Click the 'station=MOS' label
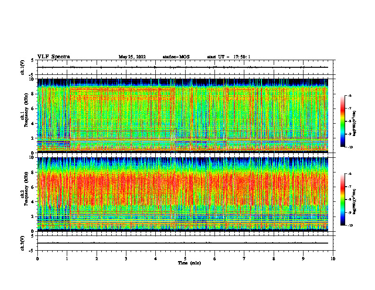The height and width of the screenshot is (290, 375). tap(176, 57)
